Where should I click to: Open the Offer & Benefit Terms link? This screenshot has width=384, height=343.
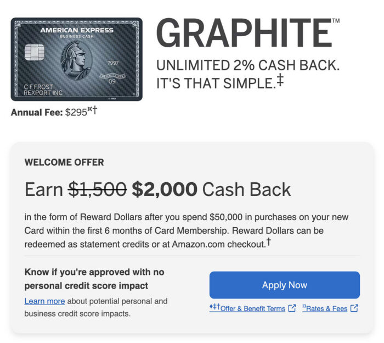click(x=252, y=308)
